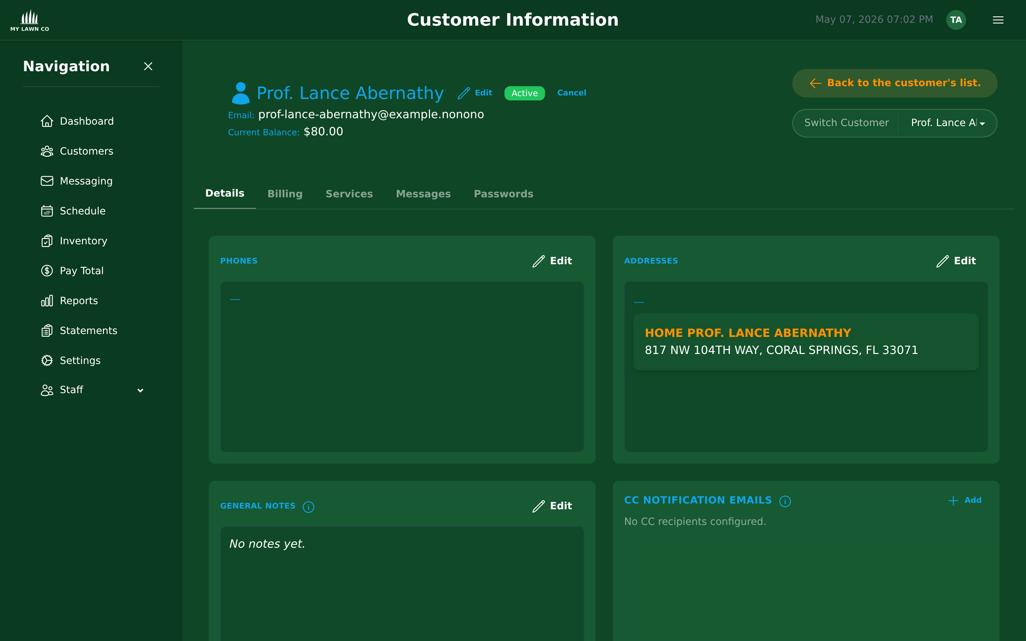This screenshot has width=1026, height=641.
Task: Open the Switch Customer dropdown
Action: click(947, 123)
